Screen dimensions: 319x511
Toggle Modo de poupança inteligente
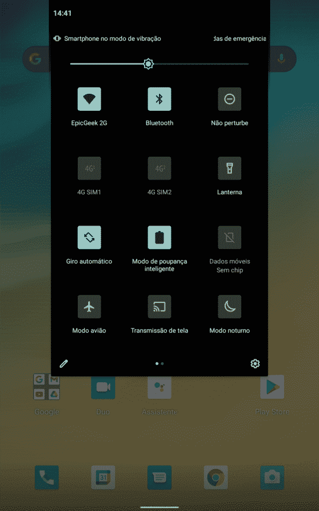pos(159,238)
